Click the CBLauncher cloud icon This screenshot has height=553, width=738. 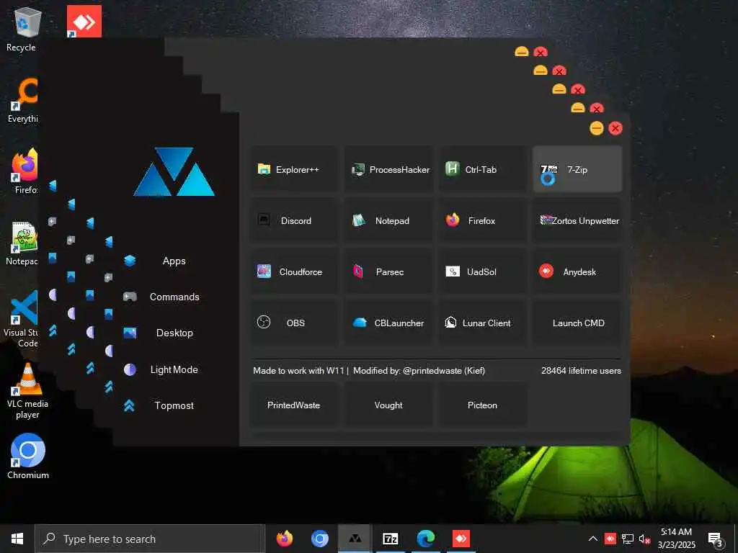point(360,323)
